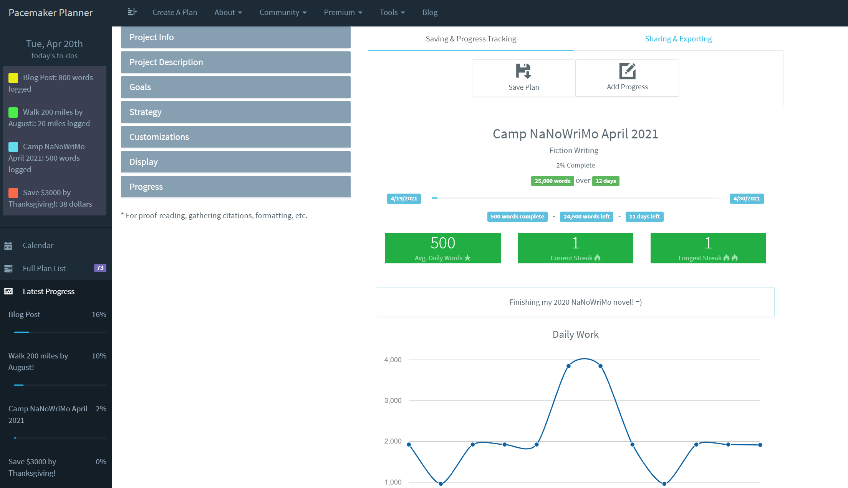Open the Calendar icon in the sidebar
Image resolution: width=848 pixels, height=488 pixels.
tap(9, 245)
